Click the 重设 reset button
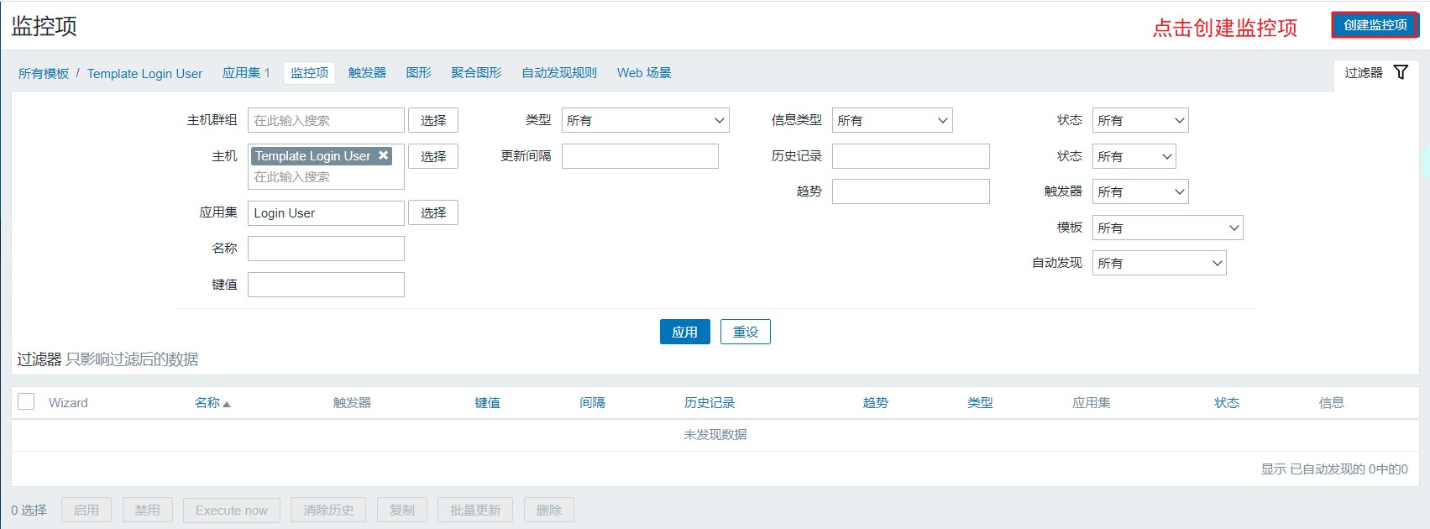Image resolution: width=1430 pixels, height=529 pixels. point(746,332)
